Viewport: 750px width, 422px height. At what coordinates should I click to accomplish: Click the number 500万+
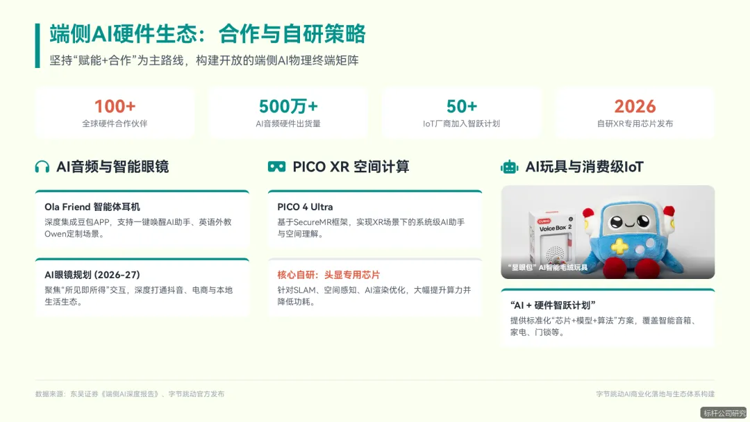coord(288,106)
